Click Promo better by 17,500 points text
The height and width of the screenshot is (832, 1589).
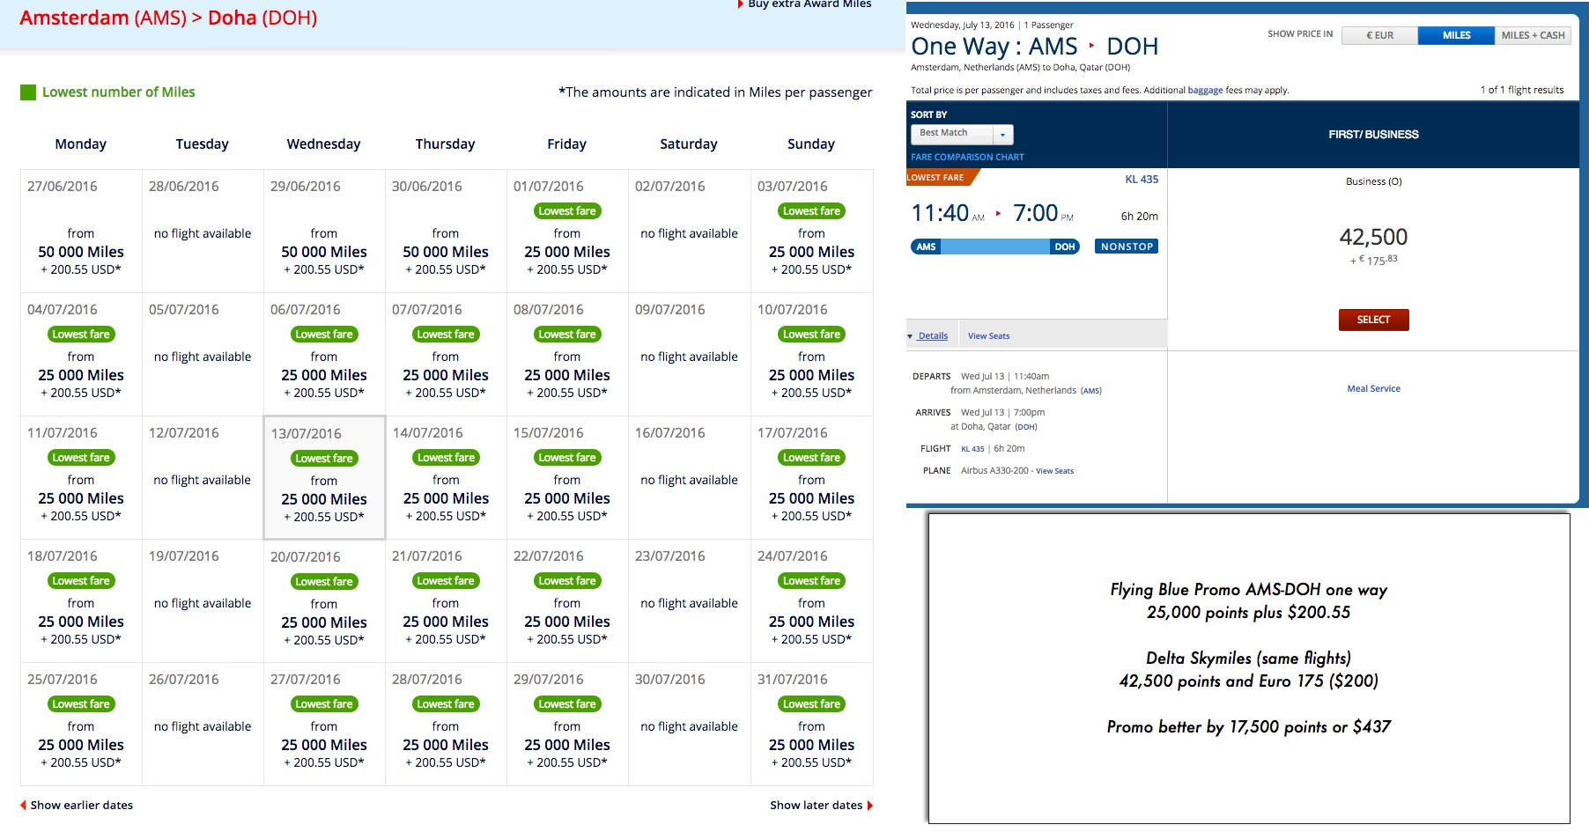1248,727
